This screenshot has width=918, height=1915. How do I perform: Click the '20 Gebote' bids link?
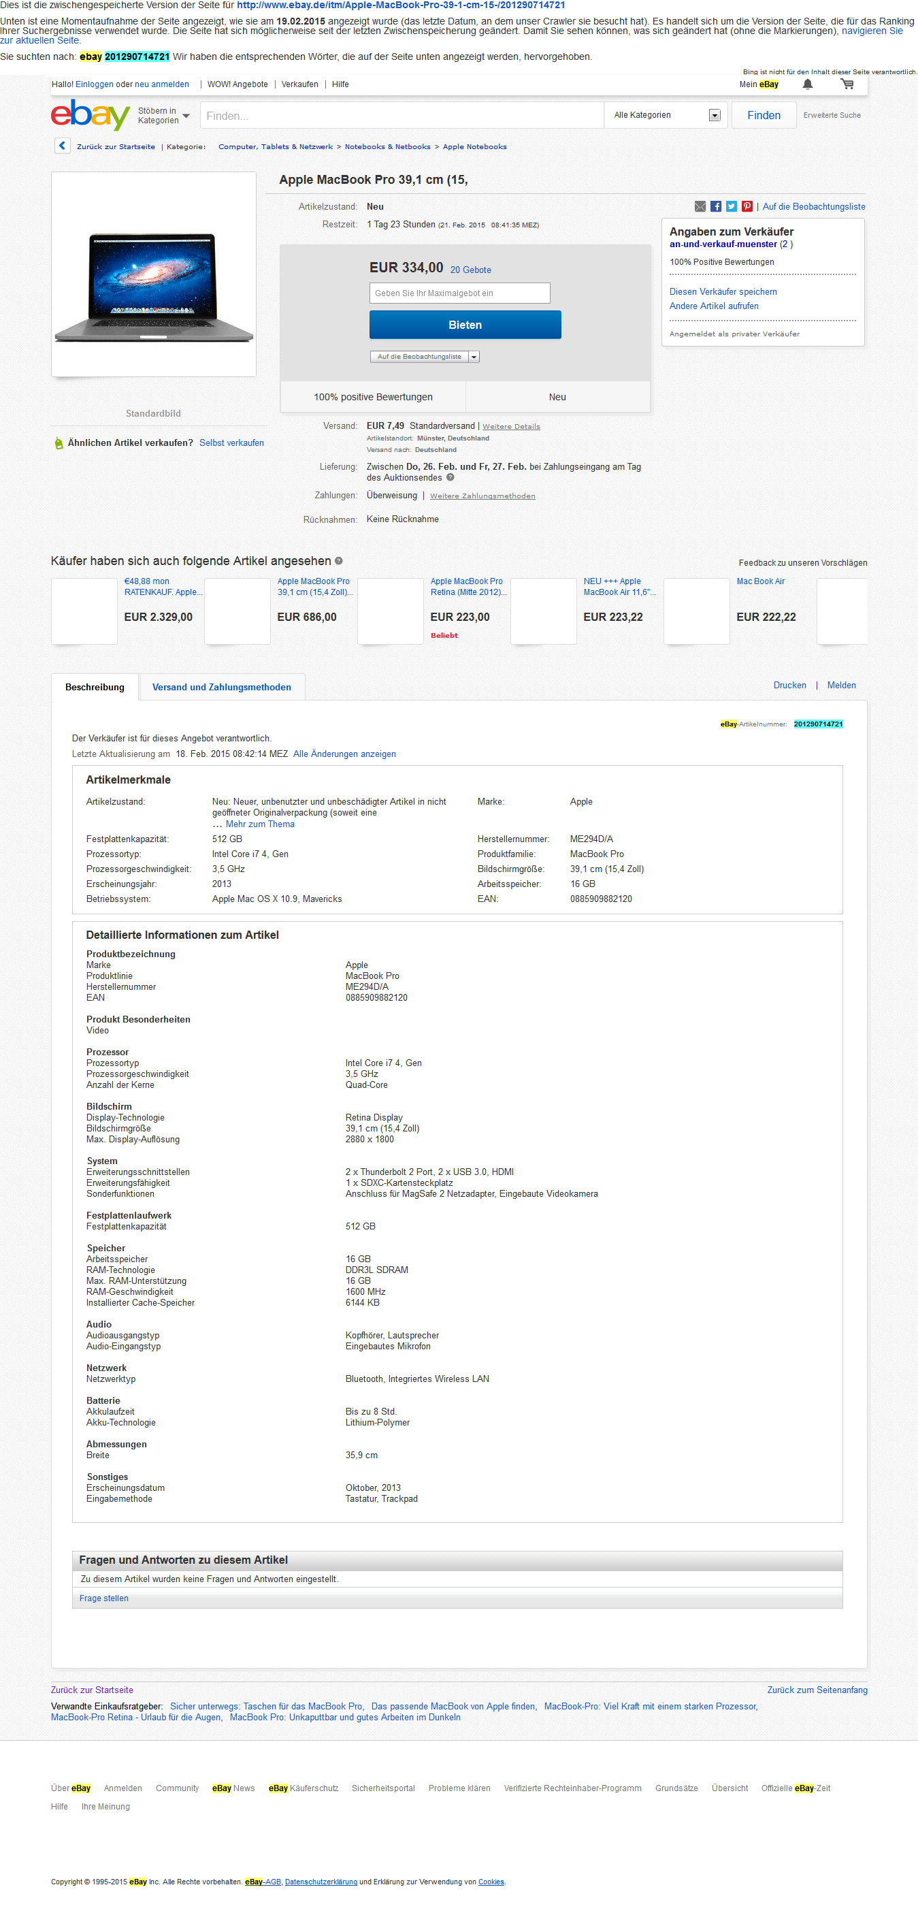point(470,270)
